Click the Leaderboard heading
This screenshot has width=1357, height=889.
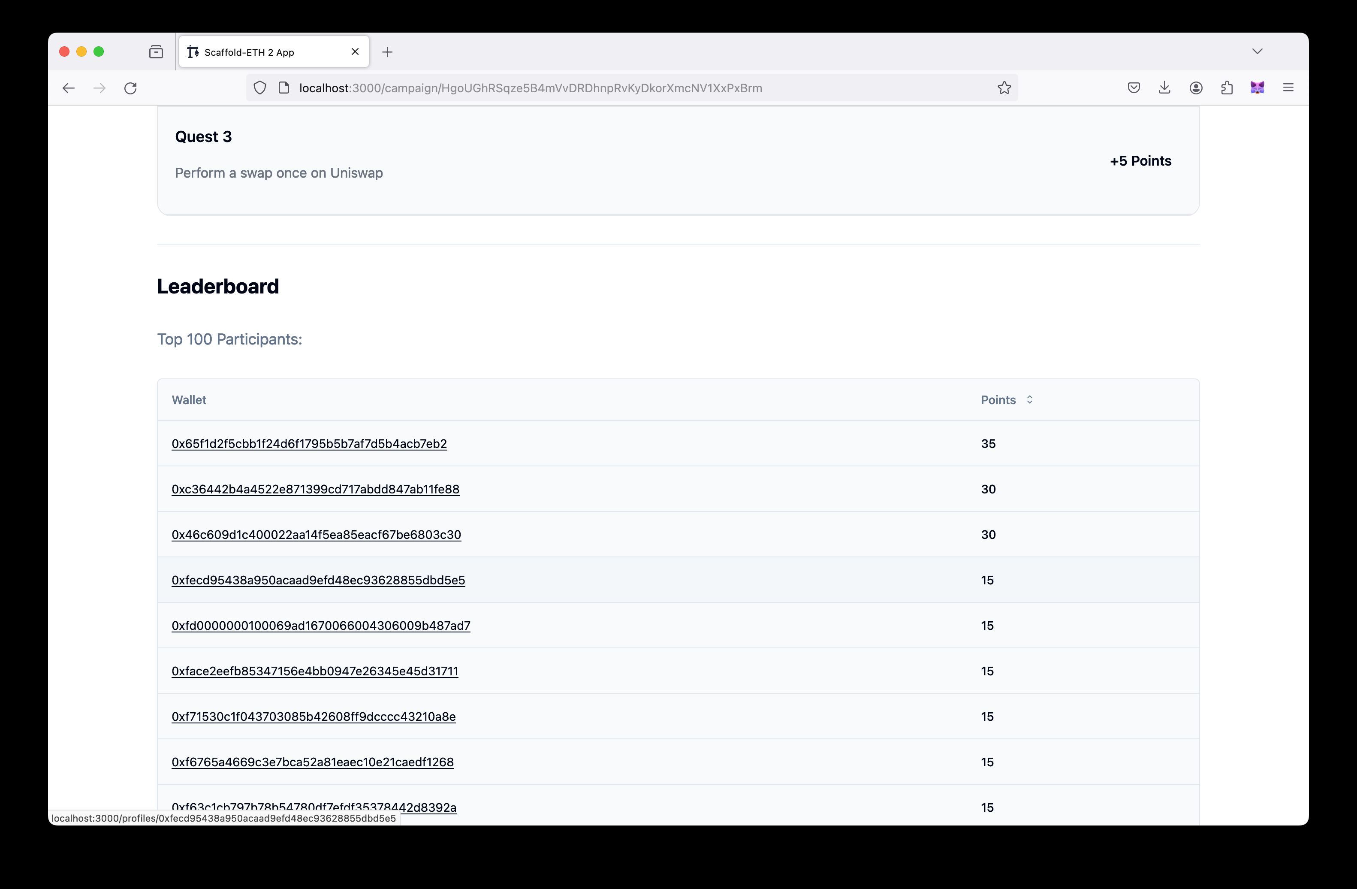pyautogui.click(x=218, y=286)
